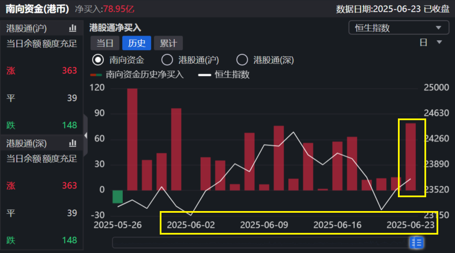
Task: Click 跌 148 under 港股通(沪)
Action: coord(42,125)
